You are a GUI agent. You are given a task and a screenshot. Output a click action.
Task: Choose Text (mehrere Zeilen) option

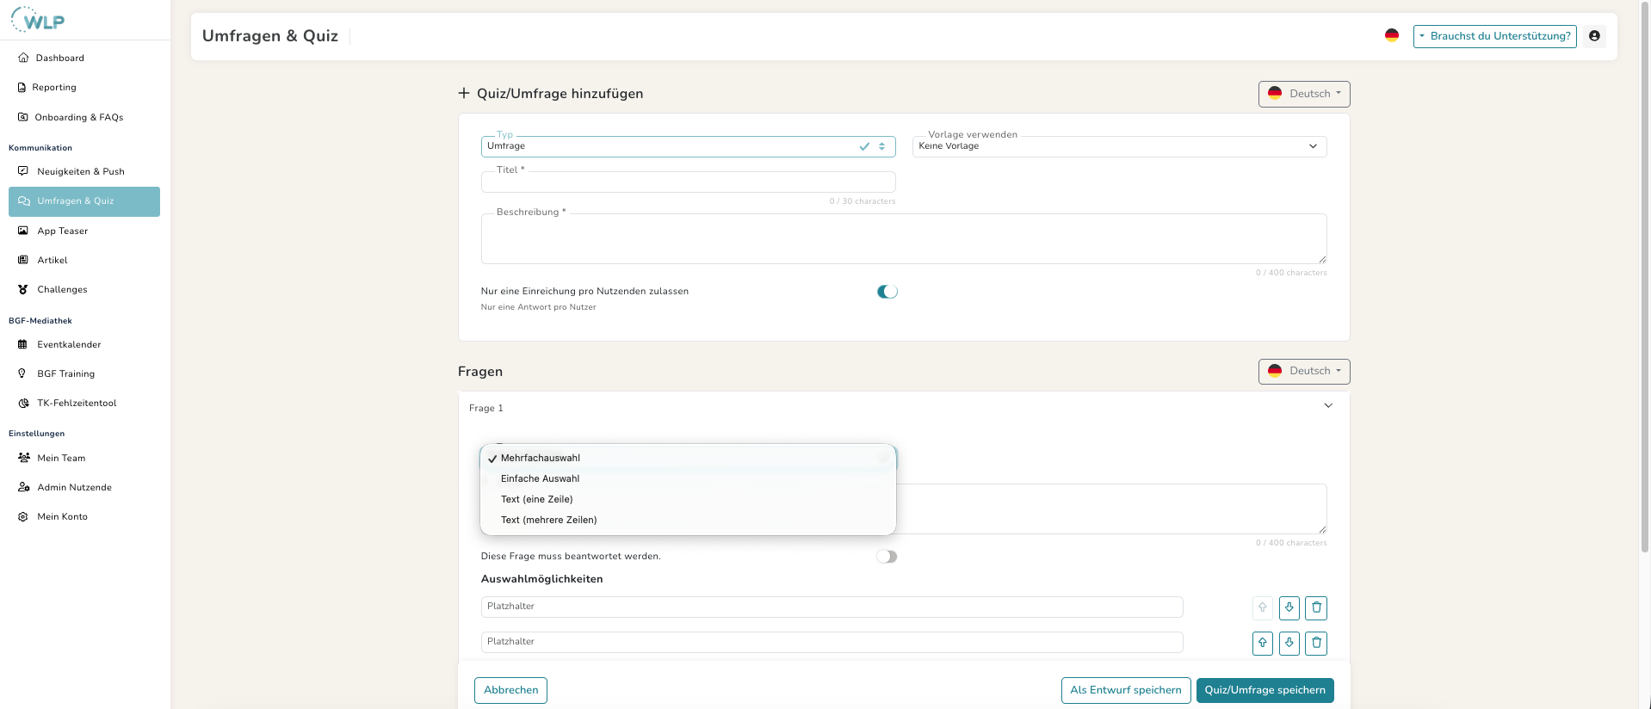tap(548, 520)
